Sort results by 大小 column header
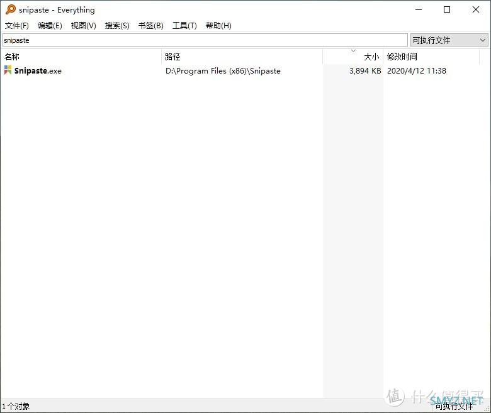Screen dimensions: 491x413 [353, 57]
